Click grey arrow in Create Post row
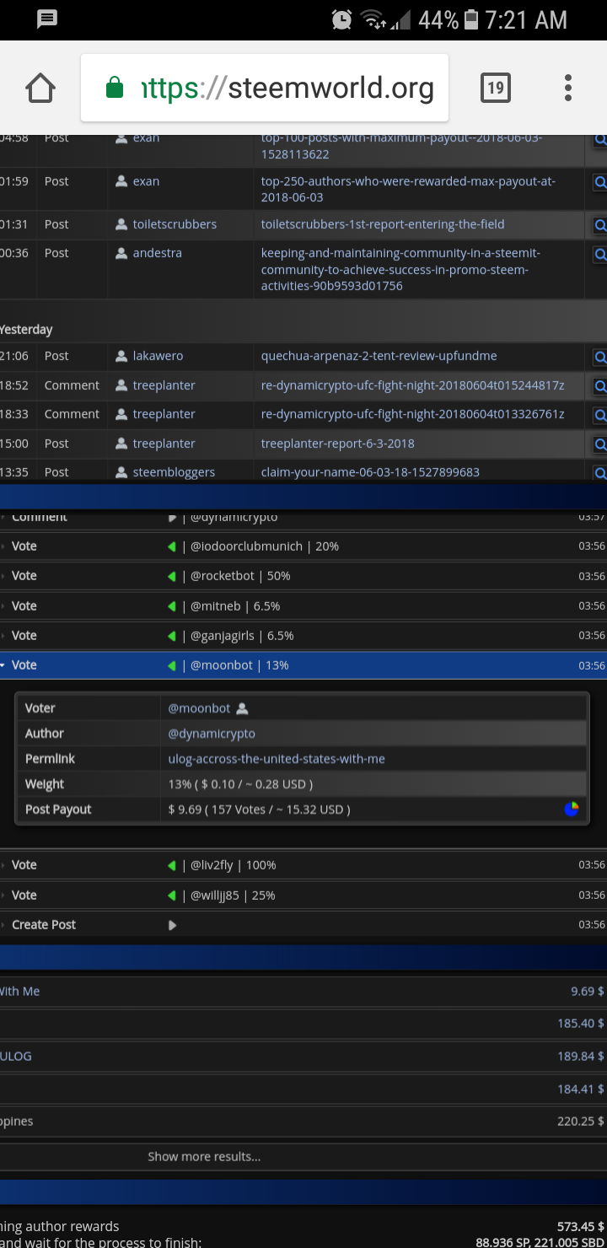Screen dimensions: 607x1248 pos(172,925)
